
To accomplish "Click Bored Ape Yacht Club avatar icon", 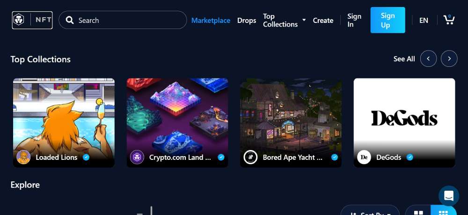I will tap(250, 157).
